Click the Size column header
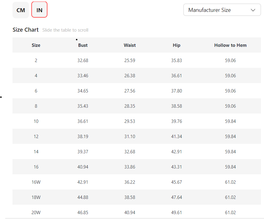The height and width of the screenshot is (219, 264). point(36,45)
